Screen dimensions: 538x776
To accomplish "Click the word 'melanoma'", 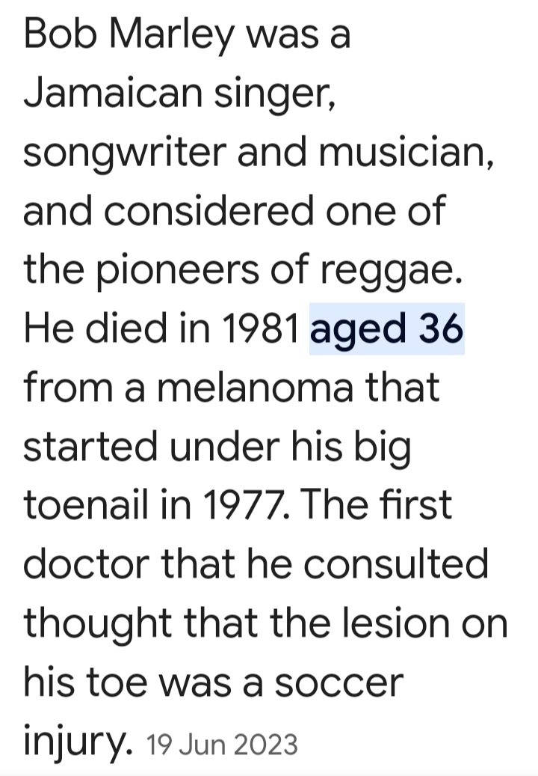I will coord(255,387).
